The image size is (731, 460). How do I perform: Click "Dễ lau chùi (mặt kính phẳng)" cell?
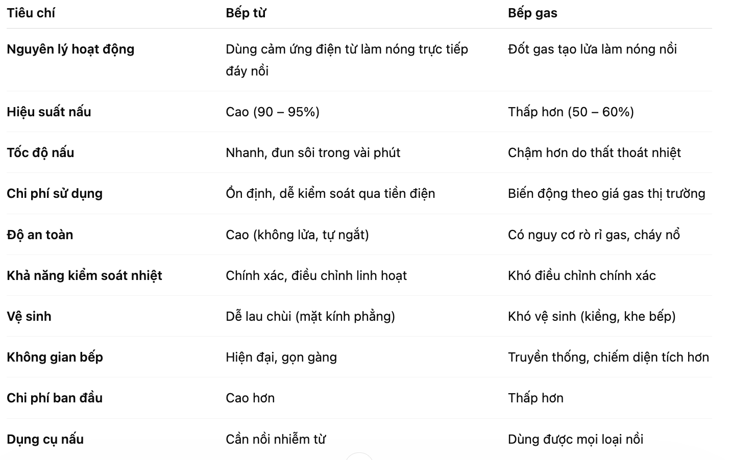coord(310,316)
